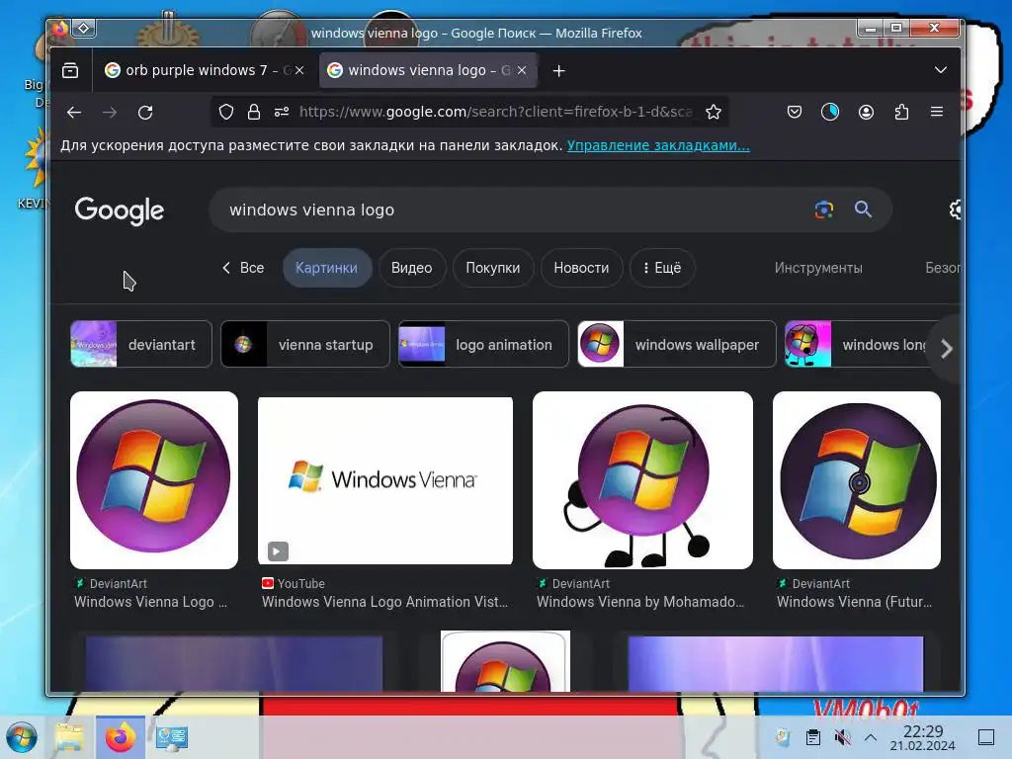Filter by deviantart suggestion chip

click(141, 345)
